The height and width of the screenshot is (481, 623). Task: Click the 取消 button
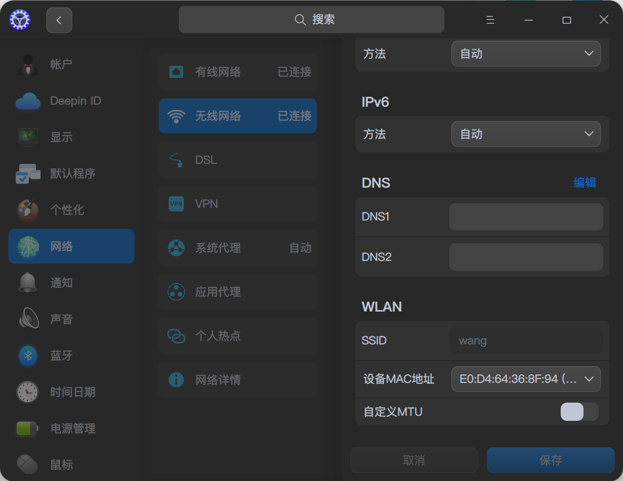(414, 460)
